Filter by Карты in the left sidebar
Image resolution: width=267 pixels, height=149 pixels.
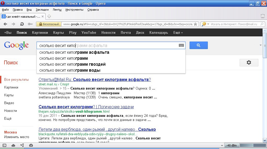(x=9, y=95)
